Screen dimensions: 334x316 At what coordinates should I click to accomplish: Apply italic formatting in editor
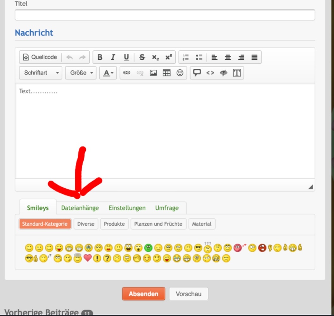(113, 57)
